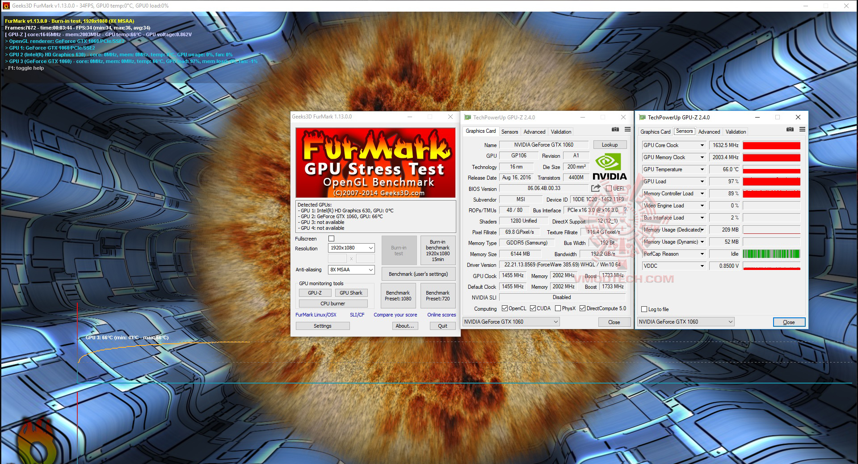The height and width of the screenshot is (464, 858).
Task: Open the hamburger menu in the right GPU-Z window
Action: (803, 129)
